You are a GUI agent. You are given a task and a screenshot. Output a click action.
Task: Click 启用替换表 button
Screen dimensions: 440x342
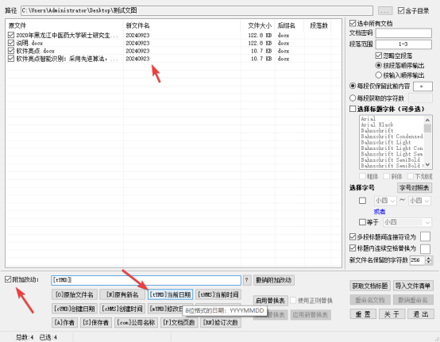(x=270, y=301)
